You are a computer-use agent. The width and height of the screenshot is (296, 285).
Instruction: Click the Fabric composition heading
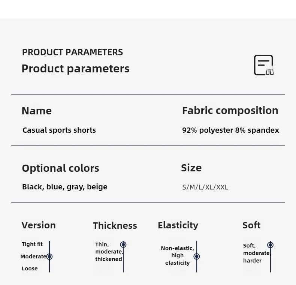[x=230, y=111]
